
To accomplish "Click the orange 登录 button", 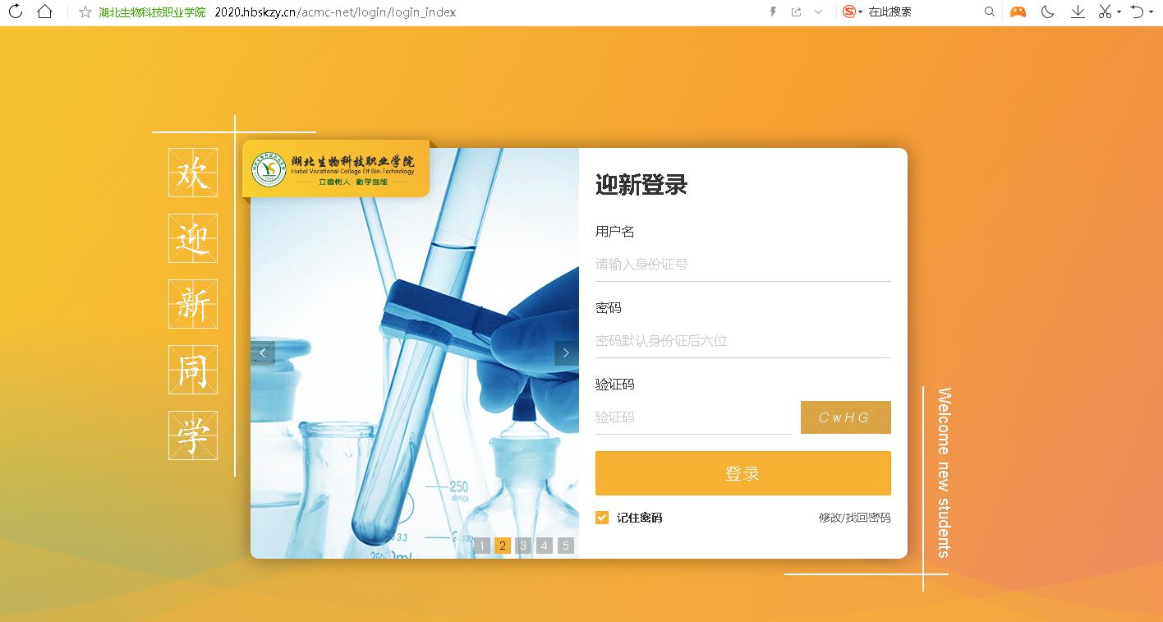I will click(742, 473).
